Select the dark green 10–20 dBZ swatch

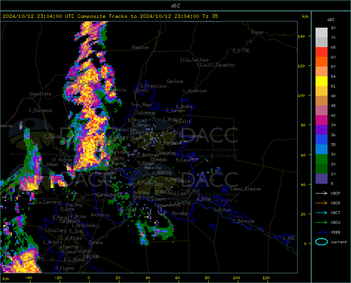[321, 169]
